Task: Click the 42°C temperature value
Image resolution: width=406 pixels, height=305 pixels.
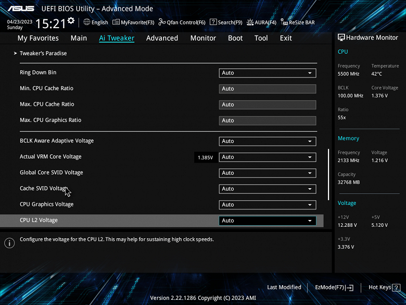Action: (377, 74)
